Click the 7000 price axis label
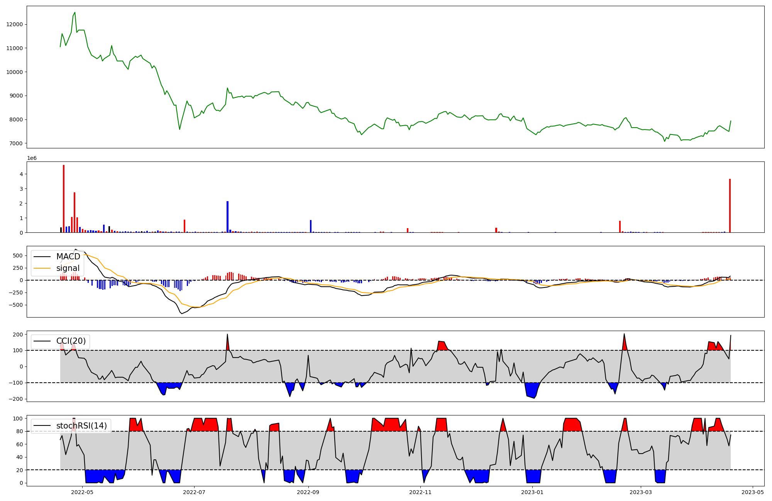The height and width of the screenshot is (501, 772). (x=16, y=143)
